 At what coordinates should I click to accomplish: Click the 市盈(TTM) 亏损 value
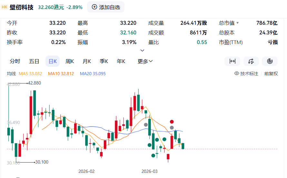272,42
